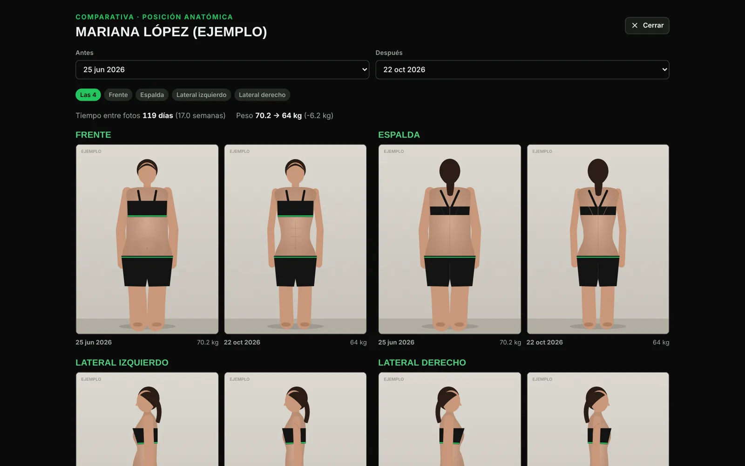Click the X icon in Cerrar button
The width and height of the screenshot is (745, 466).
pyautogui.click(x=635, y=26)
